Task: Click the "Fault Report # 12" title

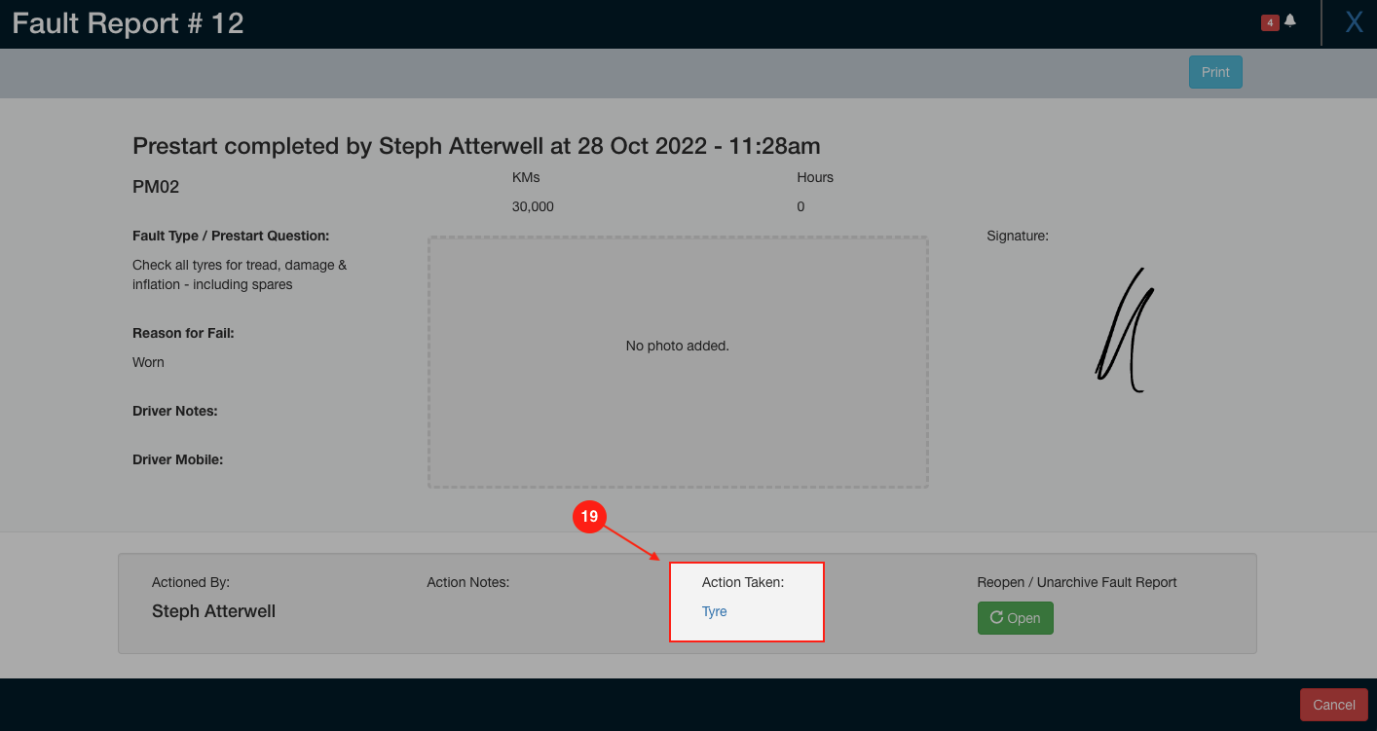Action: coord(128,22)
